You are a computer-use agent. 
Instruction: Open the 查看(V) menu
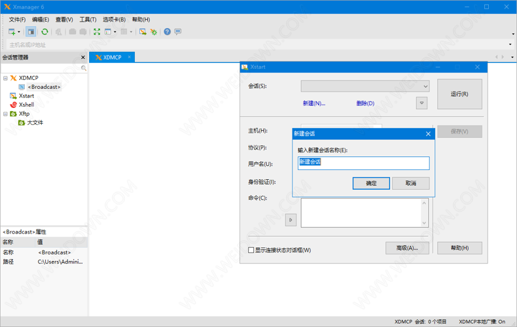click(64, 20)
